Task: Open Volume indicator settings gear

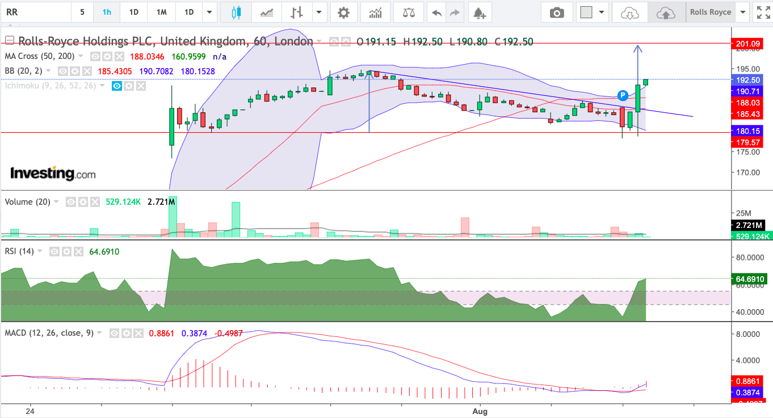Action: pyautogui.click(x=83, y=202)
